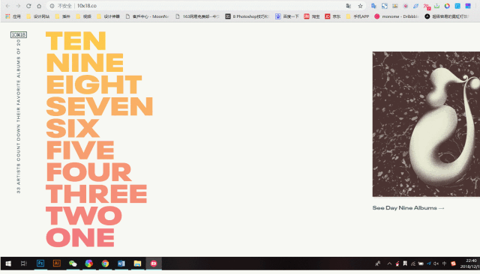Open the translate page icon in address bar
Image resolution: width=480 pixels, height=274 pixels.
click(348, 6)
